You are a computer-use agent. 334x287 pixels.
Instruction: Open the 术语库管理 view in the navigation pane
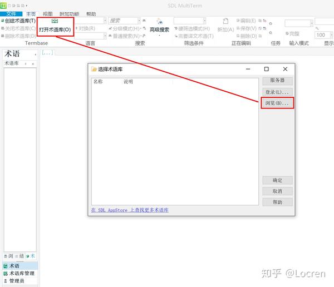tap(20, 274)
